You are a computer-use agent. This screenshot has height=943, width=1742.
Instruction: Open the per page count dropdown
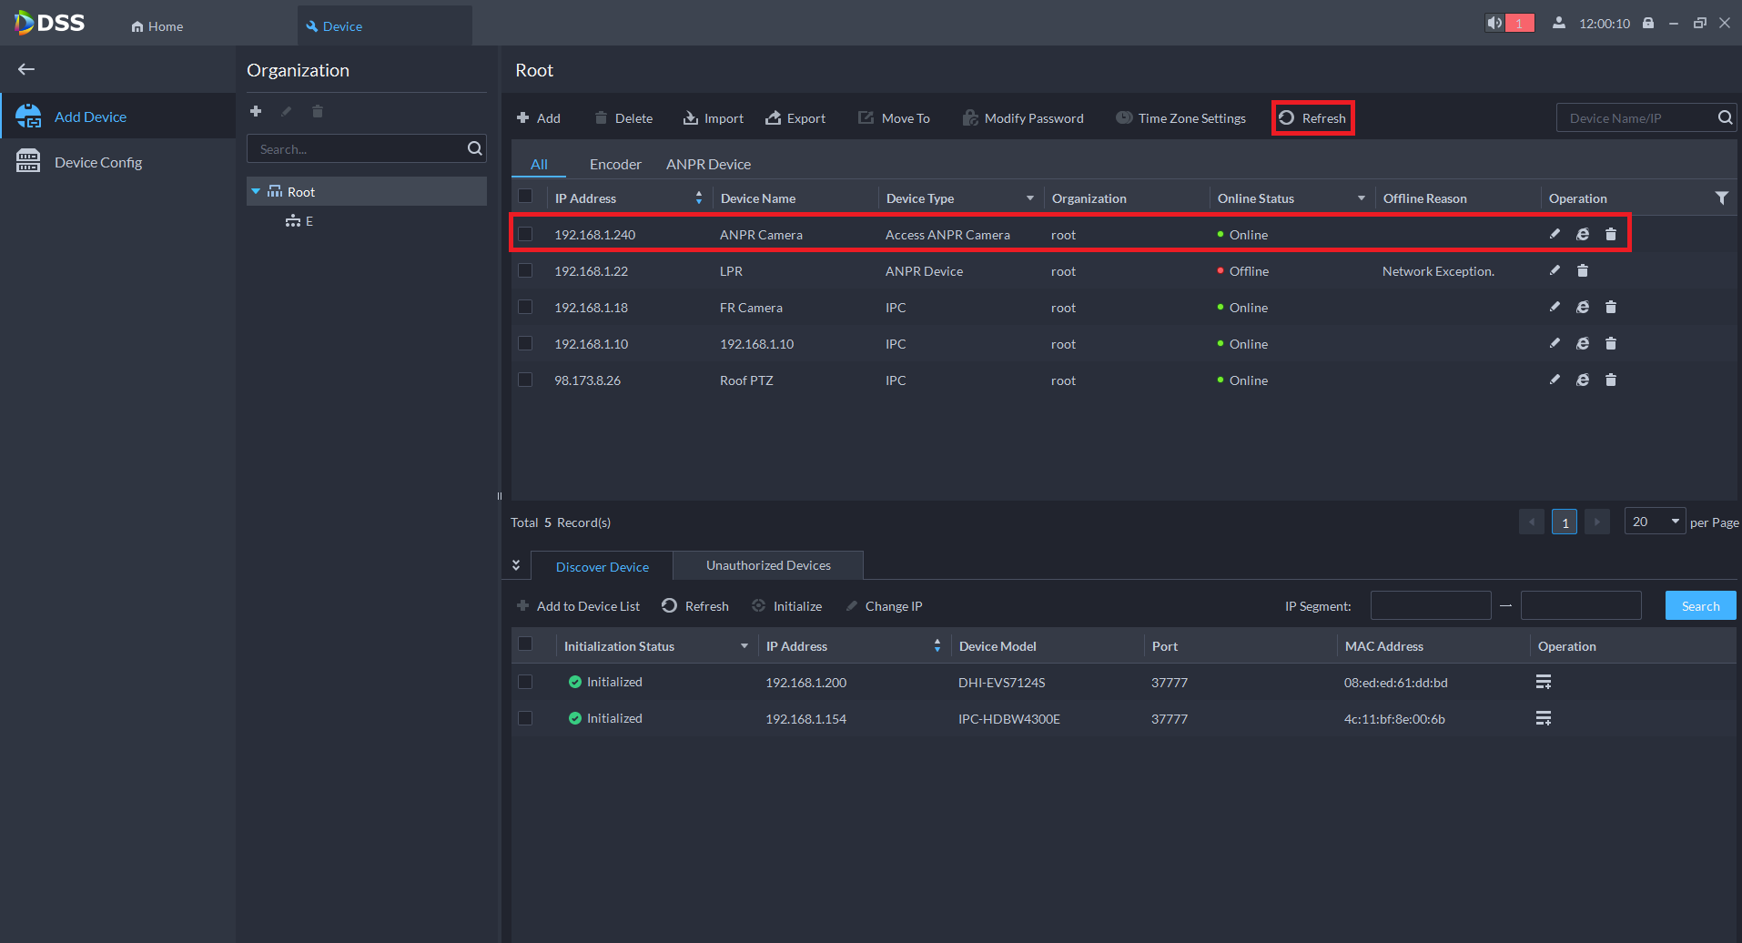coord(1655,522)
